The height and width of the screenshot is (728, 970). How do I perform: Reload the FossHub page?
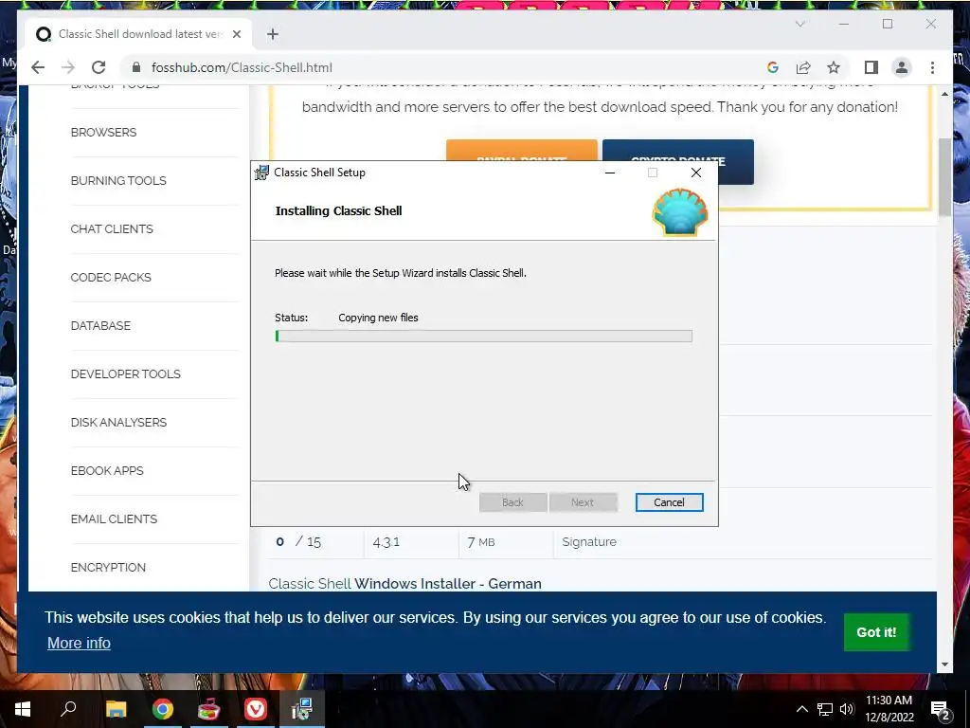point(99,67)
